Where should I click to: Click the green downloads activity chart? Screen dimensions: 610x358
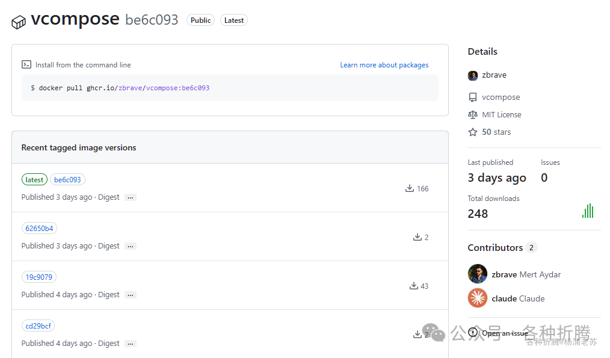588,211
